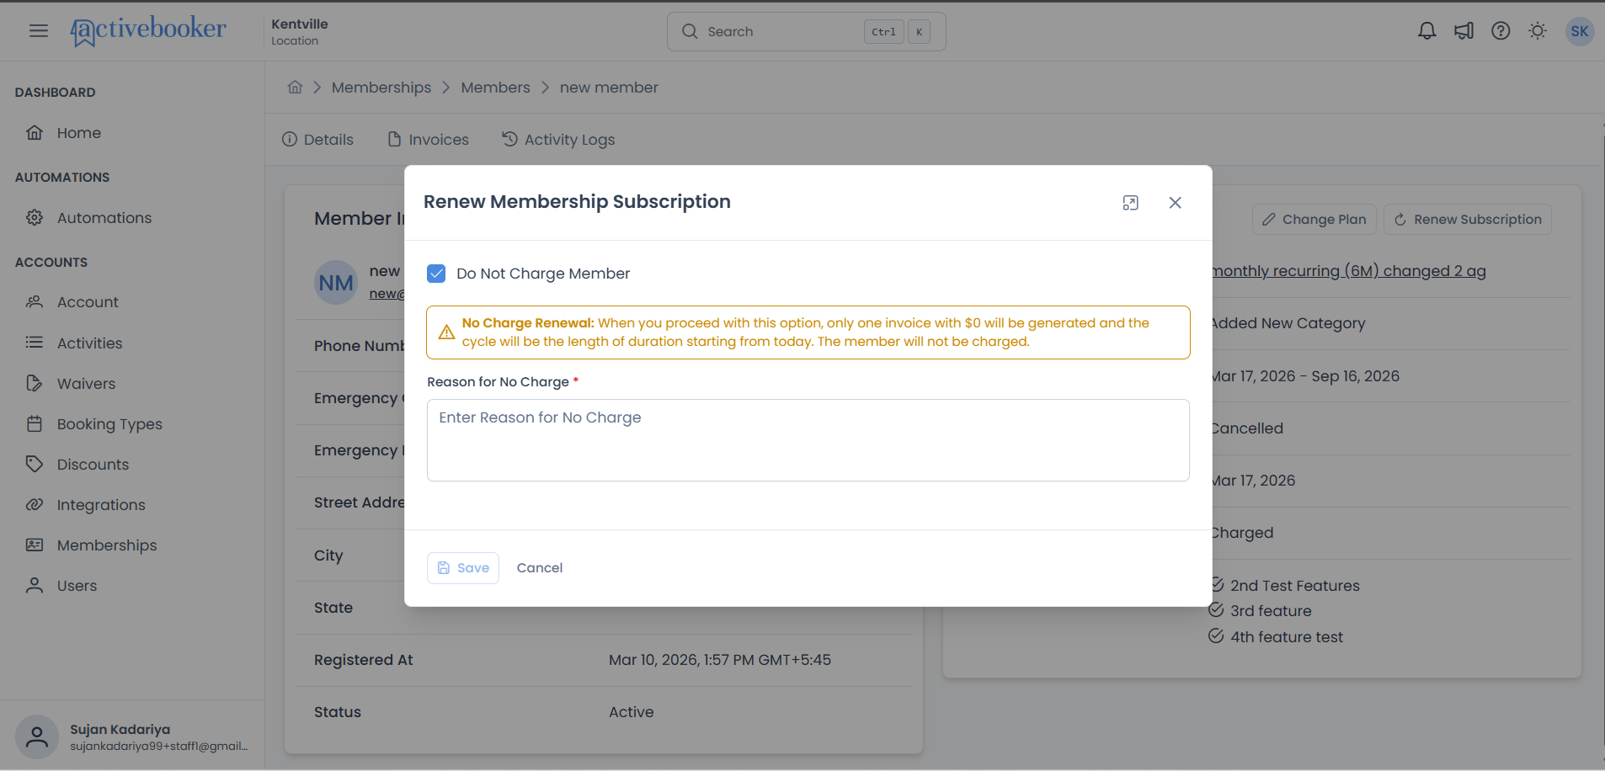Screen dimensions: 1605x771
Task: Open Activities in sidebar
Action: (89, 343)
